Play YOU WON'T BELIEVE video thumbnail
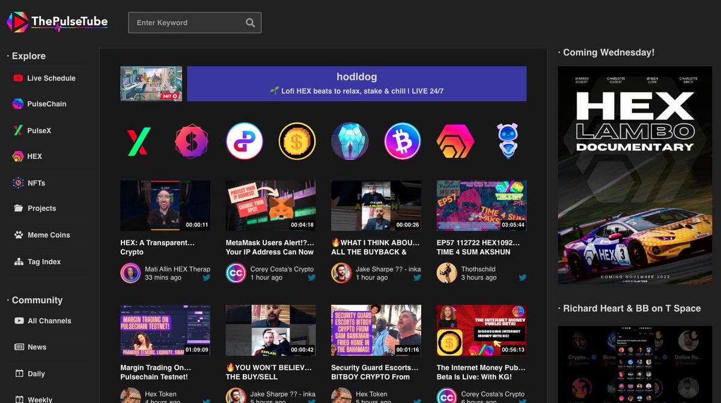The width and height of the screenshot is (721, 403). pos(271,330)
